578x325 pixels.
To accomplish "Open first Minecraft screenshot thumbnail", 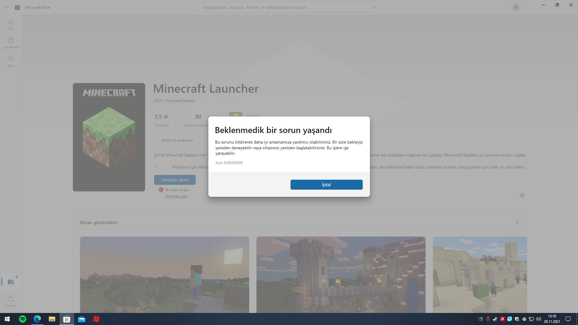I will (164, 274).
